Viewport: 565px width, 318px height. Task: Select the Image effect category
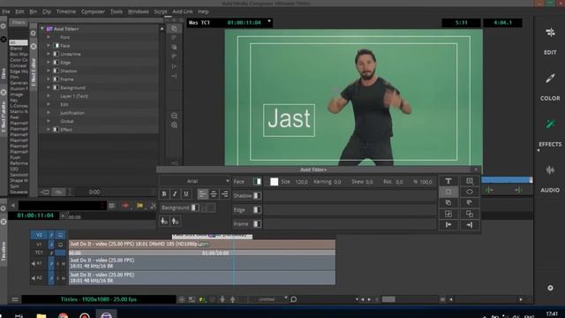[17, 95]
